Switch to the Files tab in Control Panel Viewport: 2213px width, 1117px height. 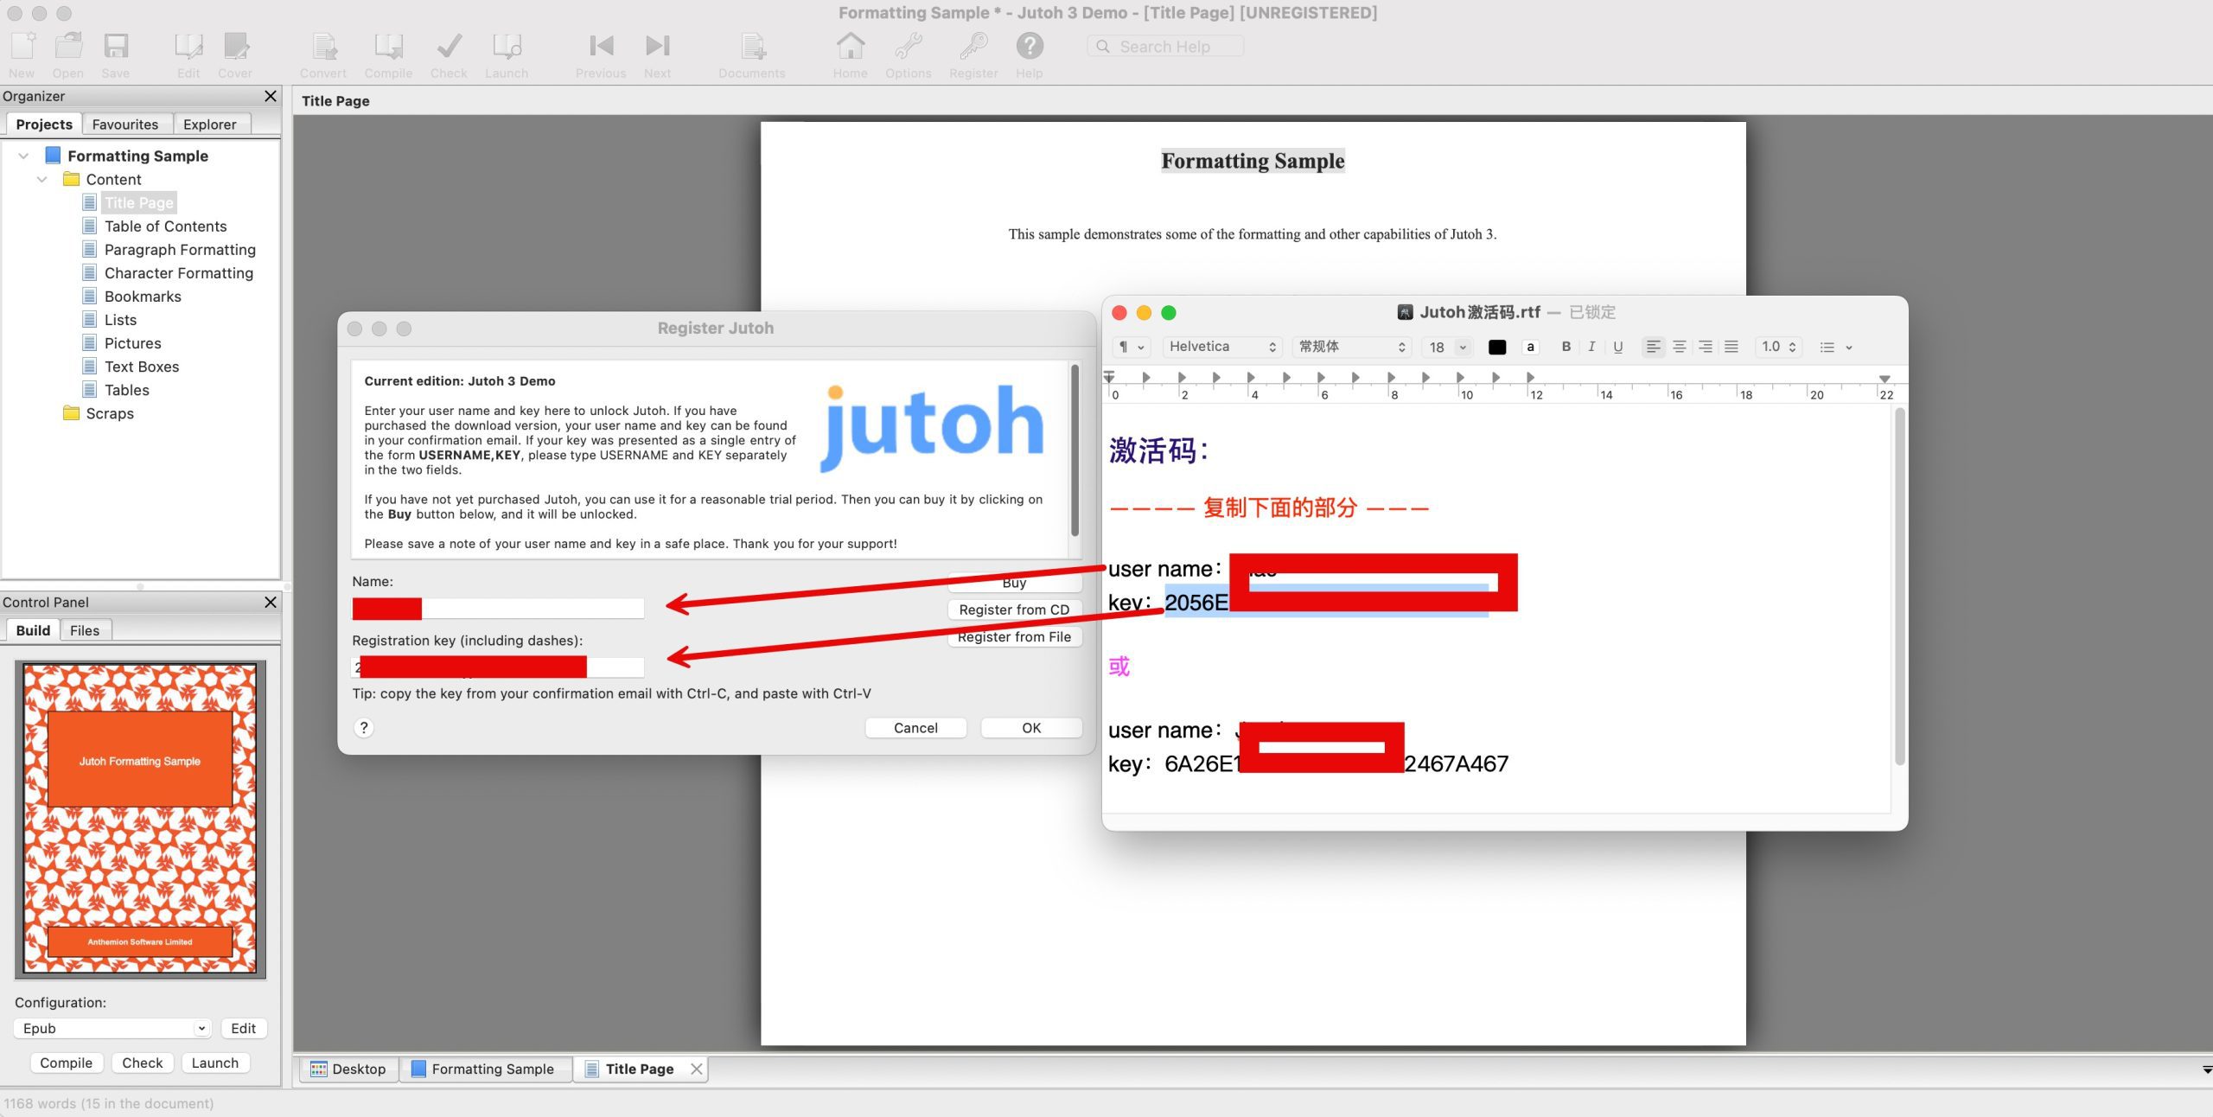pos(84,630)
